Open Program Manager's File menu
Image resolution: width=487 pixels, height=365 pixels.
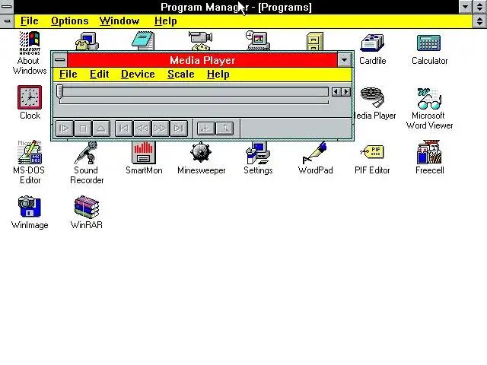click(x=29, y=21)
